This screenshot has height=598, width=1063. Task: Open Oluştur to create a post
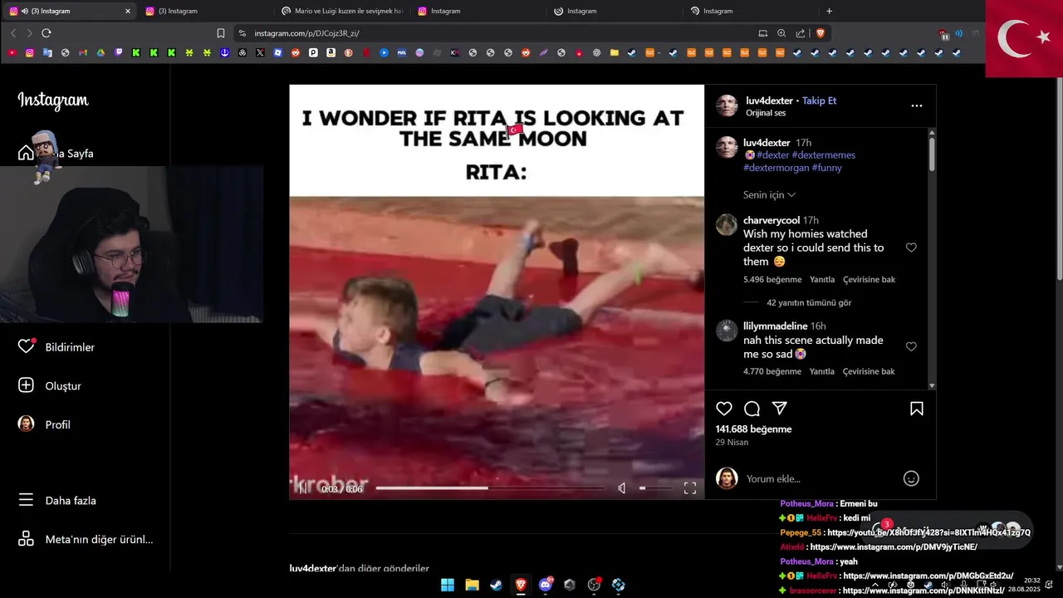click(x=50, y=385)
